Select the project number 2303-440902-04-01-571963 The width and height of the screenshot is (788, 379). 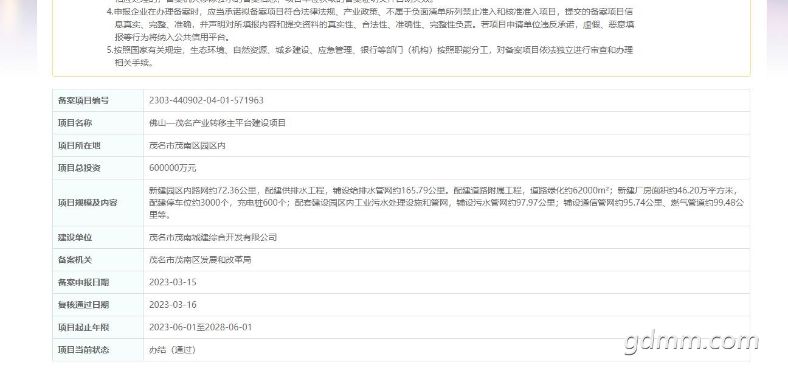click(x=206, y=100)
